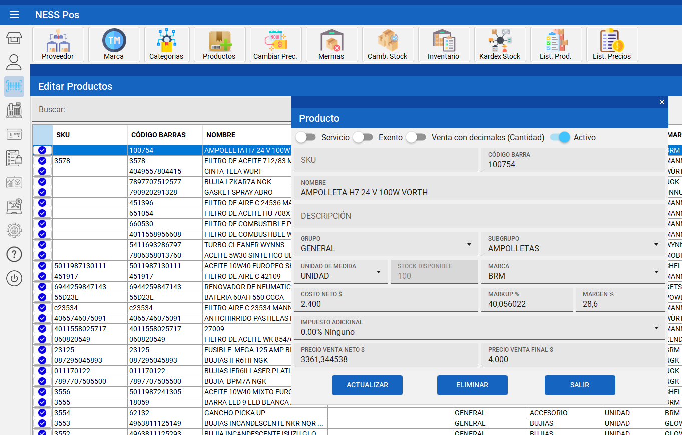Select the SKU cell 55D23L
The height and width of the screenshot is (435, 682).
pos(90,297)
